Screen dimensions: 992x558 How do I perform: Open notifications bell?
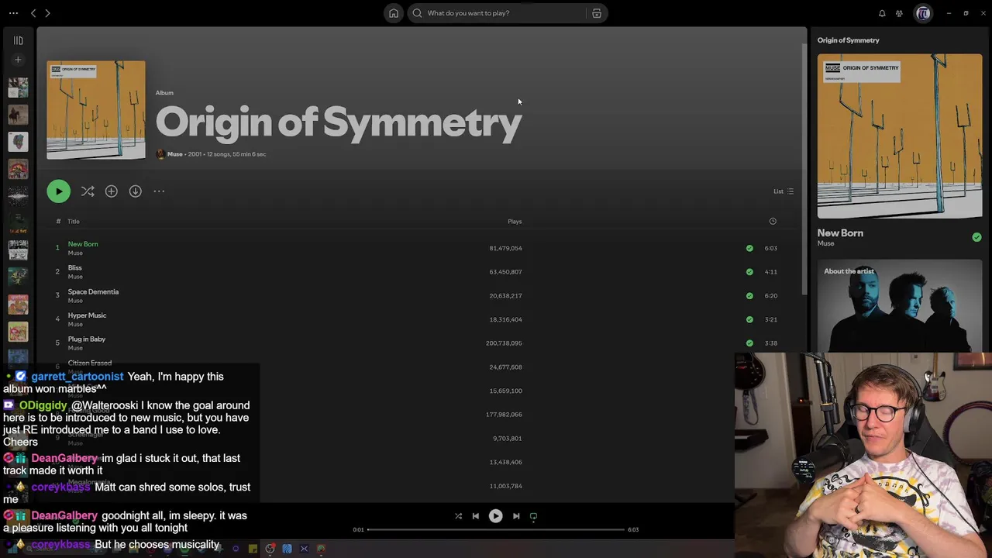[x=882, y=13]
